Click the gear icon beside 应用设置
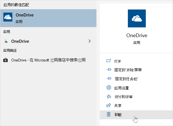Viewport: 173px width, 126px height. click(109, 87)
